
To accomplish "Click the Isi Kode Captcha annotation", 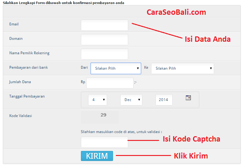I will coord(191,139).
